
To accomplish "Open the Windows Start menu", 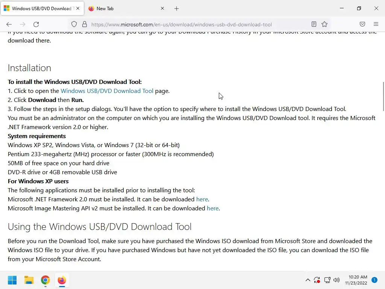I will [x=12, y=280].
